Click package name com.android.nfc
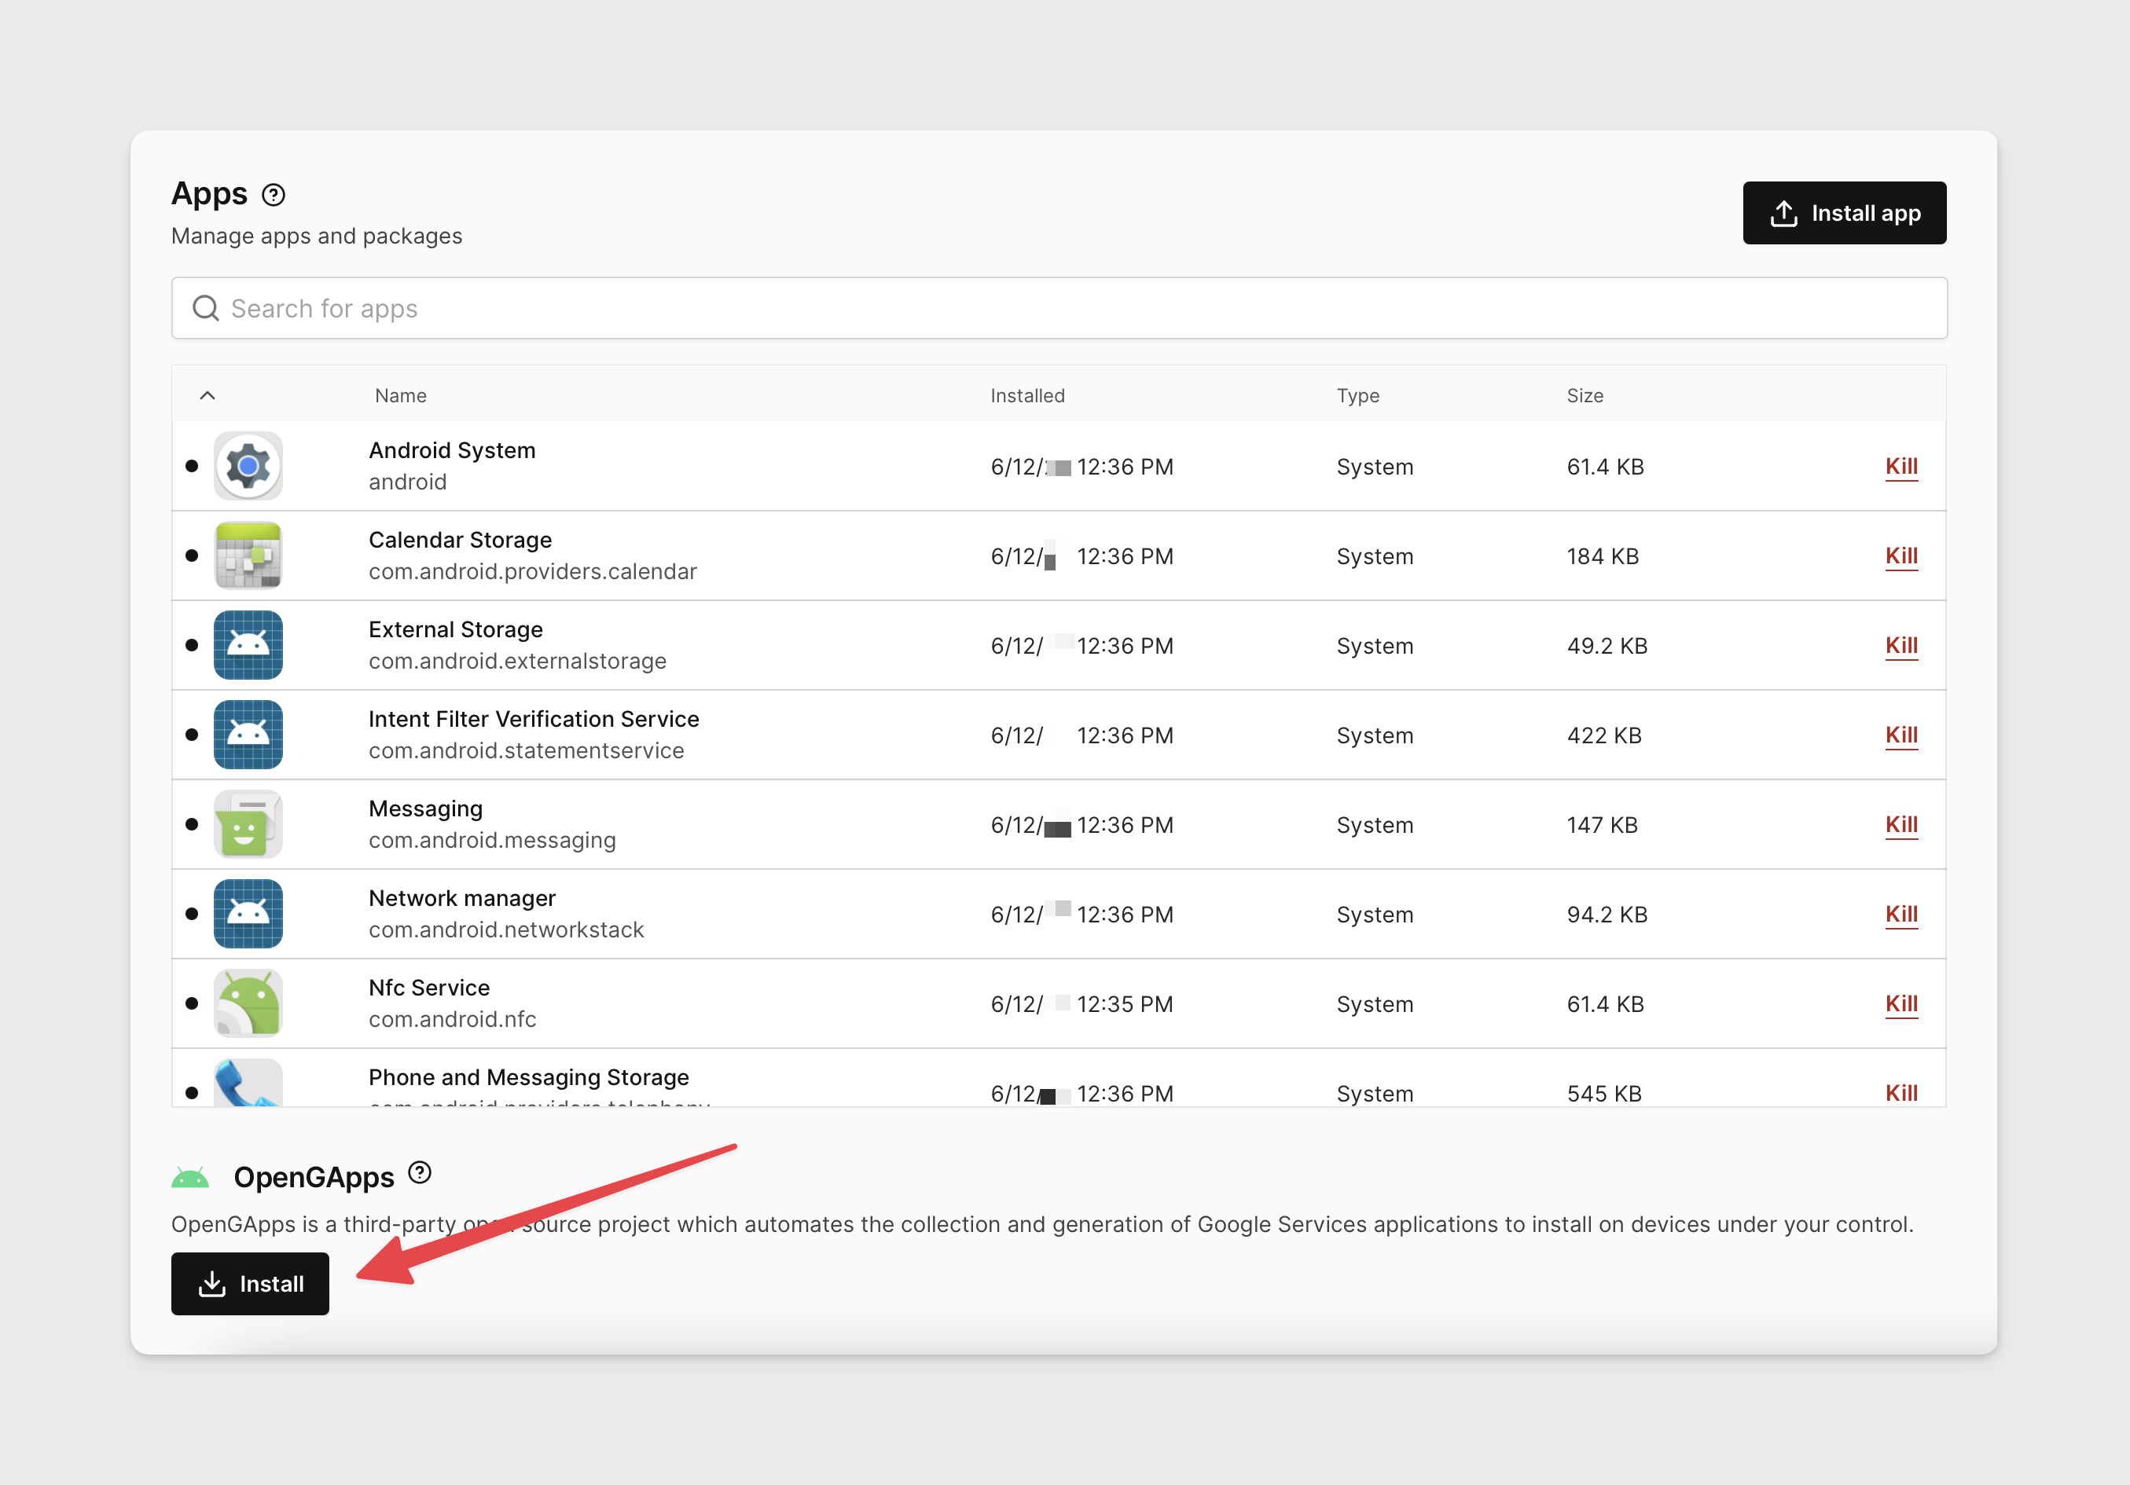The image size is (2130, 1485). coord(453,1019)
